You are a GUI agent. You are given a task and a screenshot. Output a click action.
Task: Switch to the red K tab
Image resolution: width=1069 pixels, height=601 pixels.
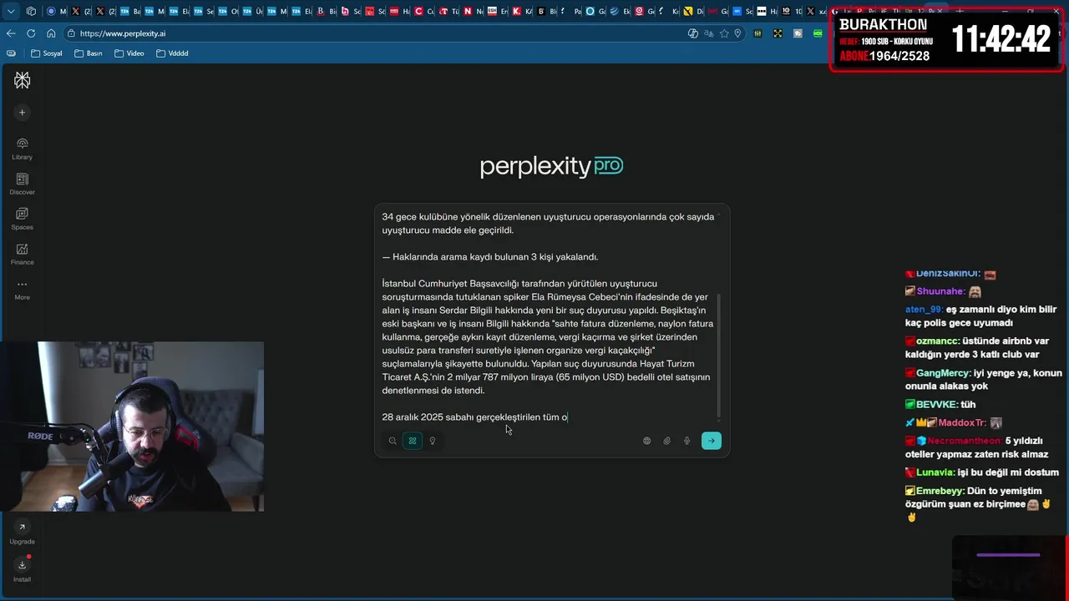coord(522,12)
